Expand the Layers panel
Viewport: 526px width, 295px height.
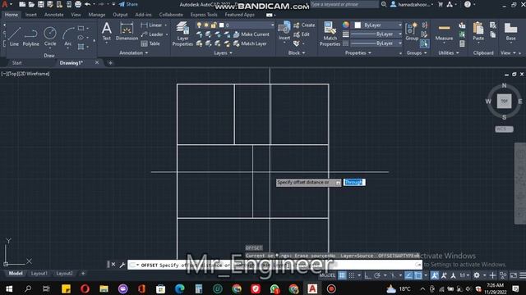(223, 52)
